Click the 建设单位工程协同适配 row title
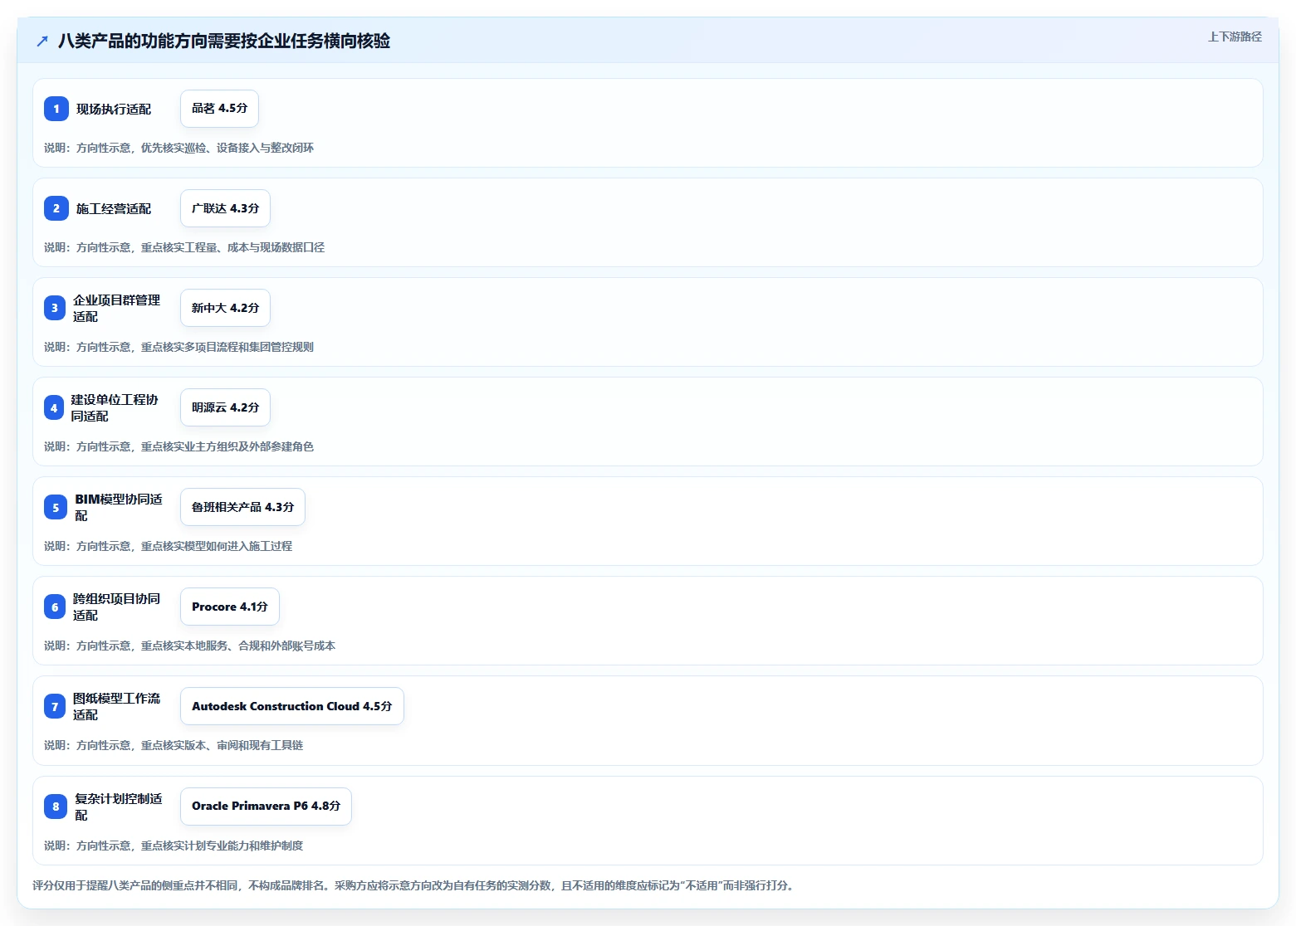 pos(115,407)
